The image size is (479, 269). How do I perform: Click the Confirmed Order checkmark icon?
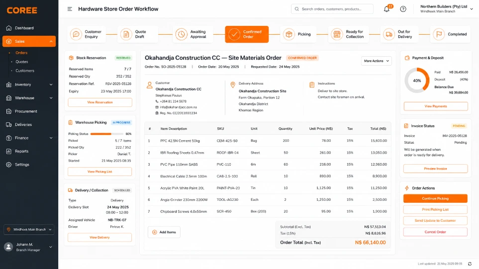234,34
